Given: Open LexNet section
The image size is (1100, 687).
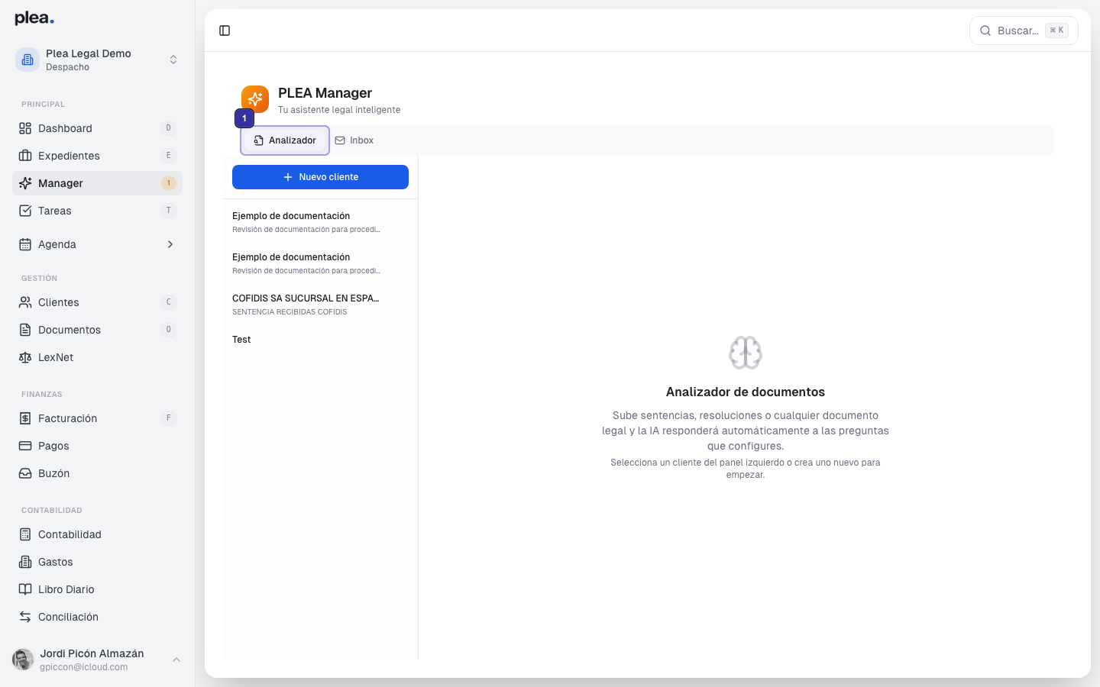Looking at the screenshot, I should [x=97, y=357].
